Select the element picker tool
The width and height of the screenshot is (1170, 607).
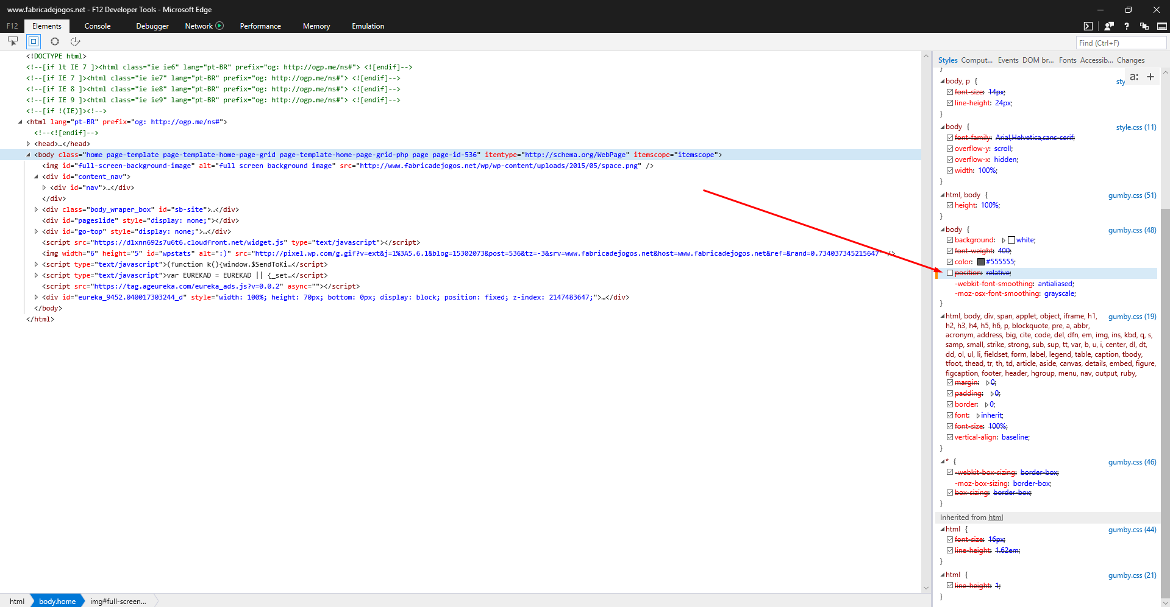point(13,41)
